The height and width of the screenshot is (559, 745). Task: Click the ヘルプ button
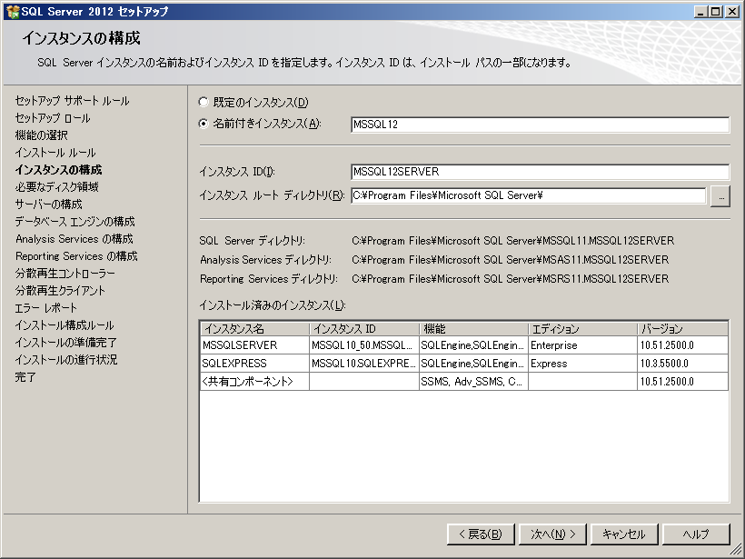696,534
